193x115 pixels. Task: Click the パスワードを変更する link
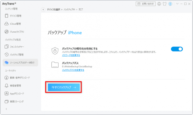click(x=71, y=55)
